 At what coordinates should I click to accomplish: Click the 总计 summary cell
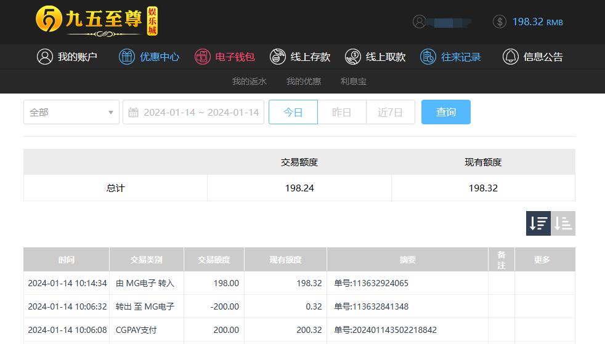click(x=115, y=188)
